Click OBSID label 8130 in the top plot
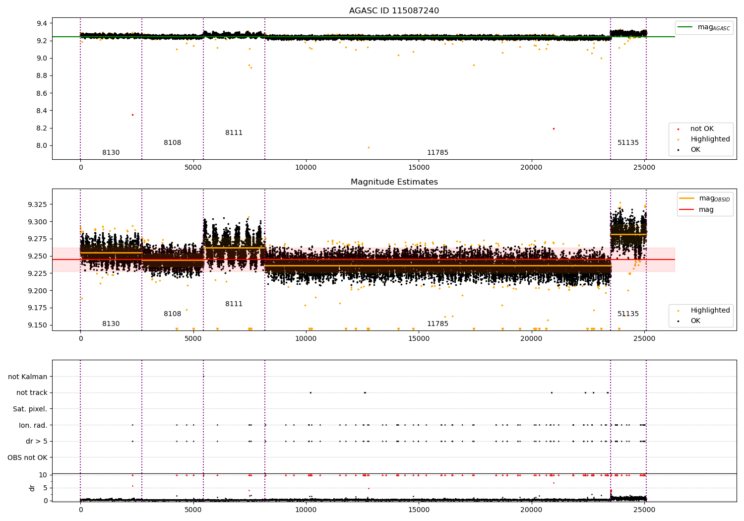Image resolution: width=744 pixels, height=521 pixels. [x=111, y=153]
